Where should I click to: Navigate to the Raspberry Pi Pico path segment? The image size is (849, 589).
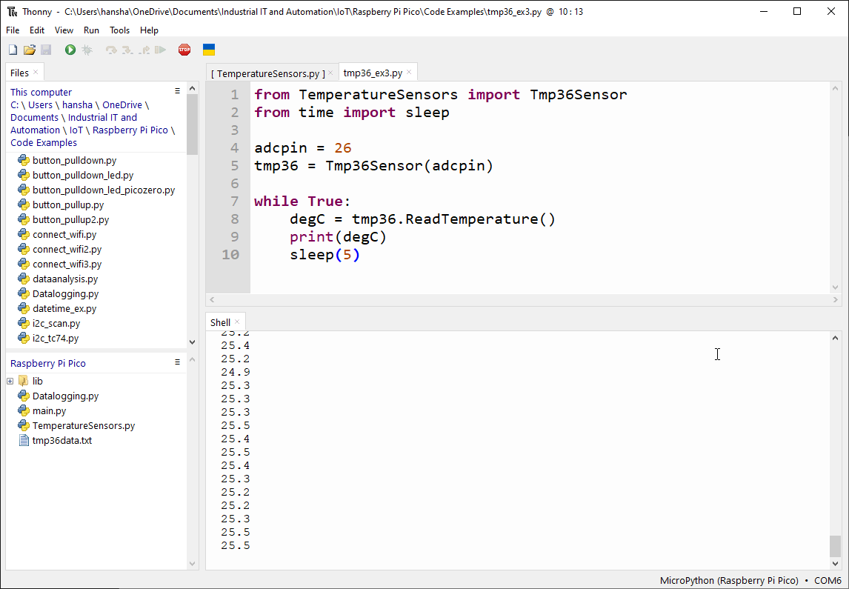(130, 130)
